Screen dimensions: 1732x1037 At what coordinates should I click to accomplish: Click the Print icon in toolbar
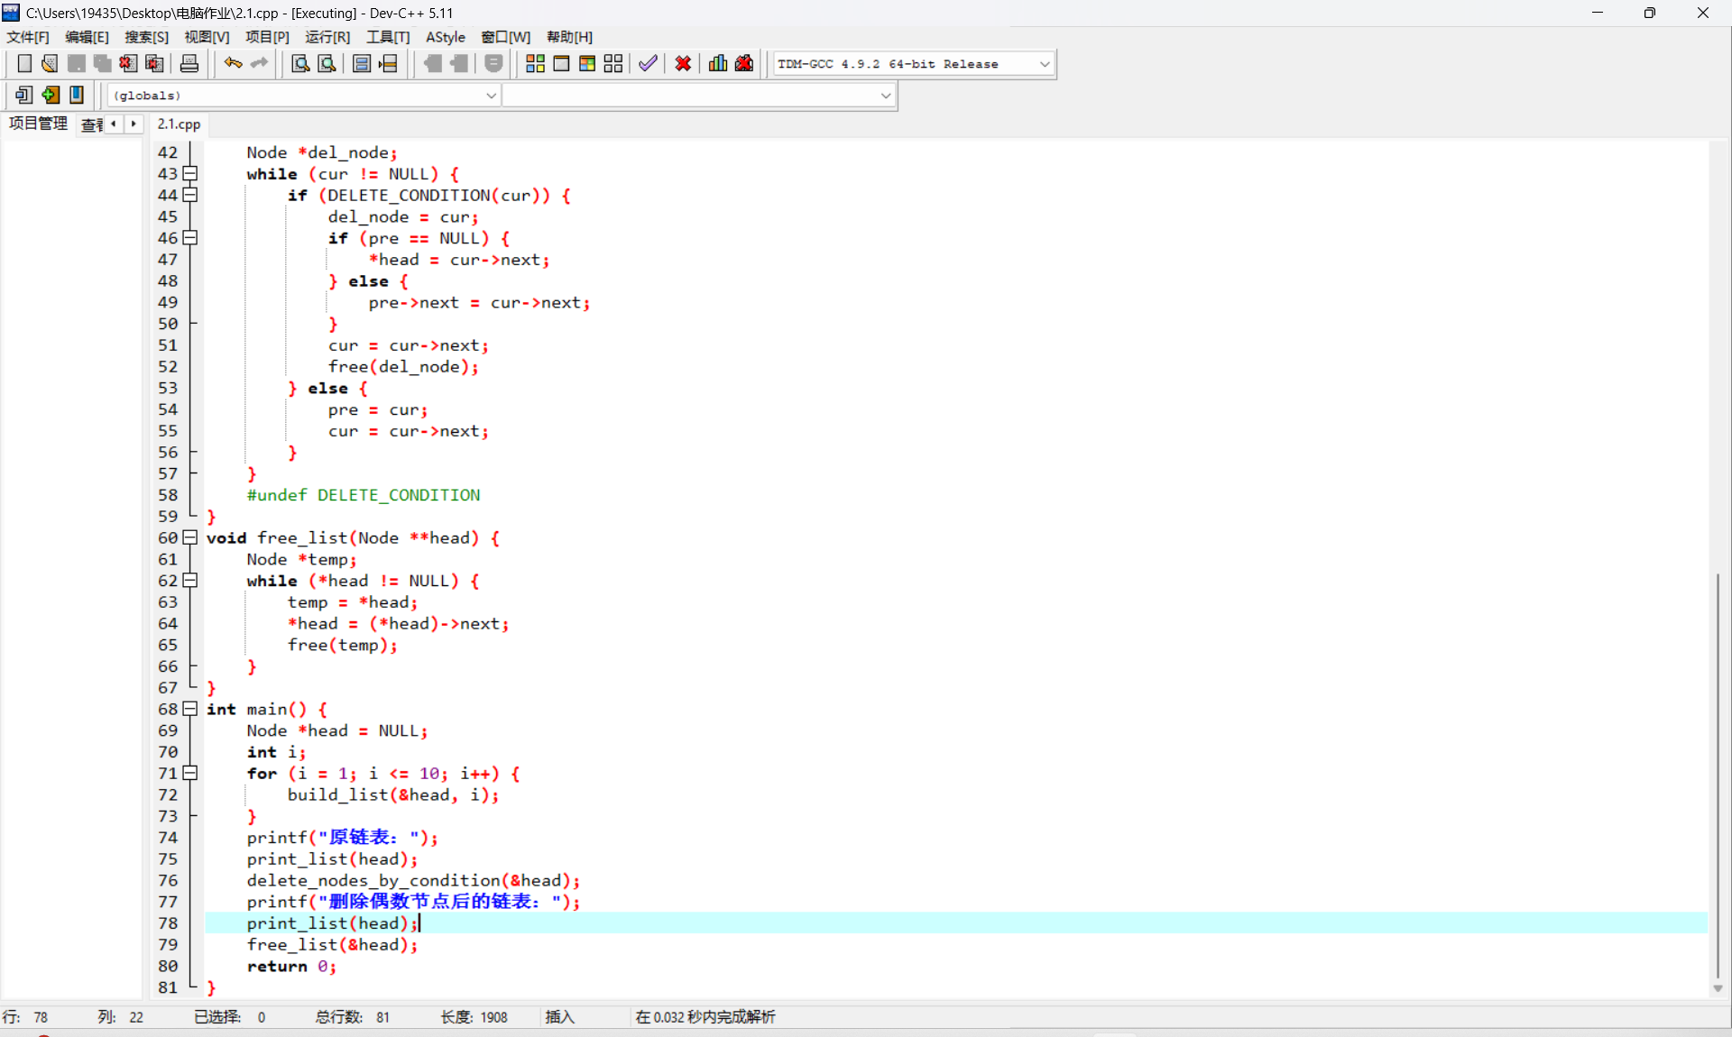click(189, 63)
